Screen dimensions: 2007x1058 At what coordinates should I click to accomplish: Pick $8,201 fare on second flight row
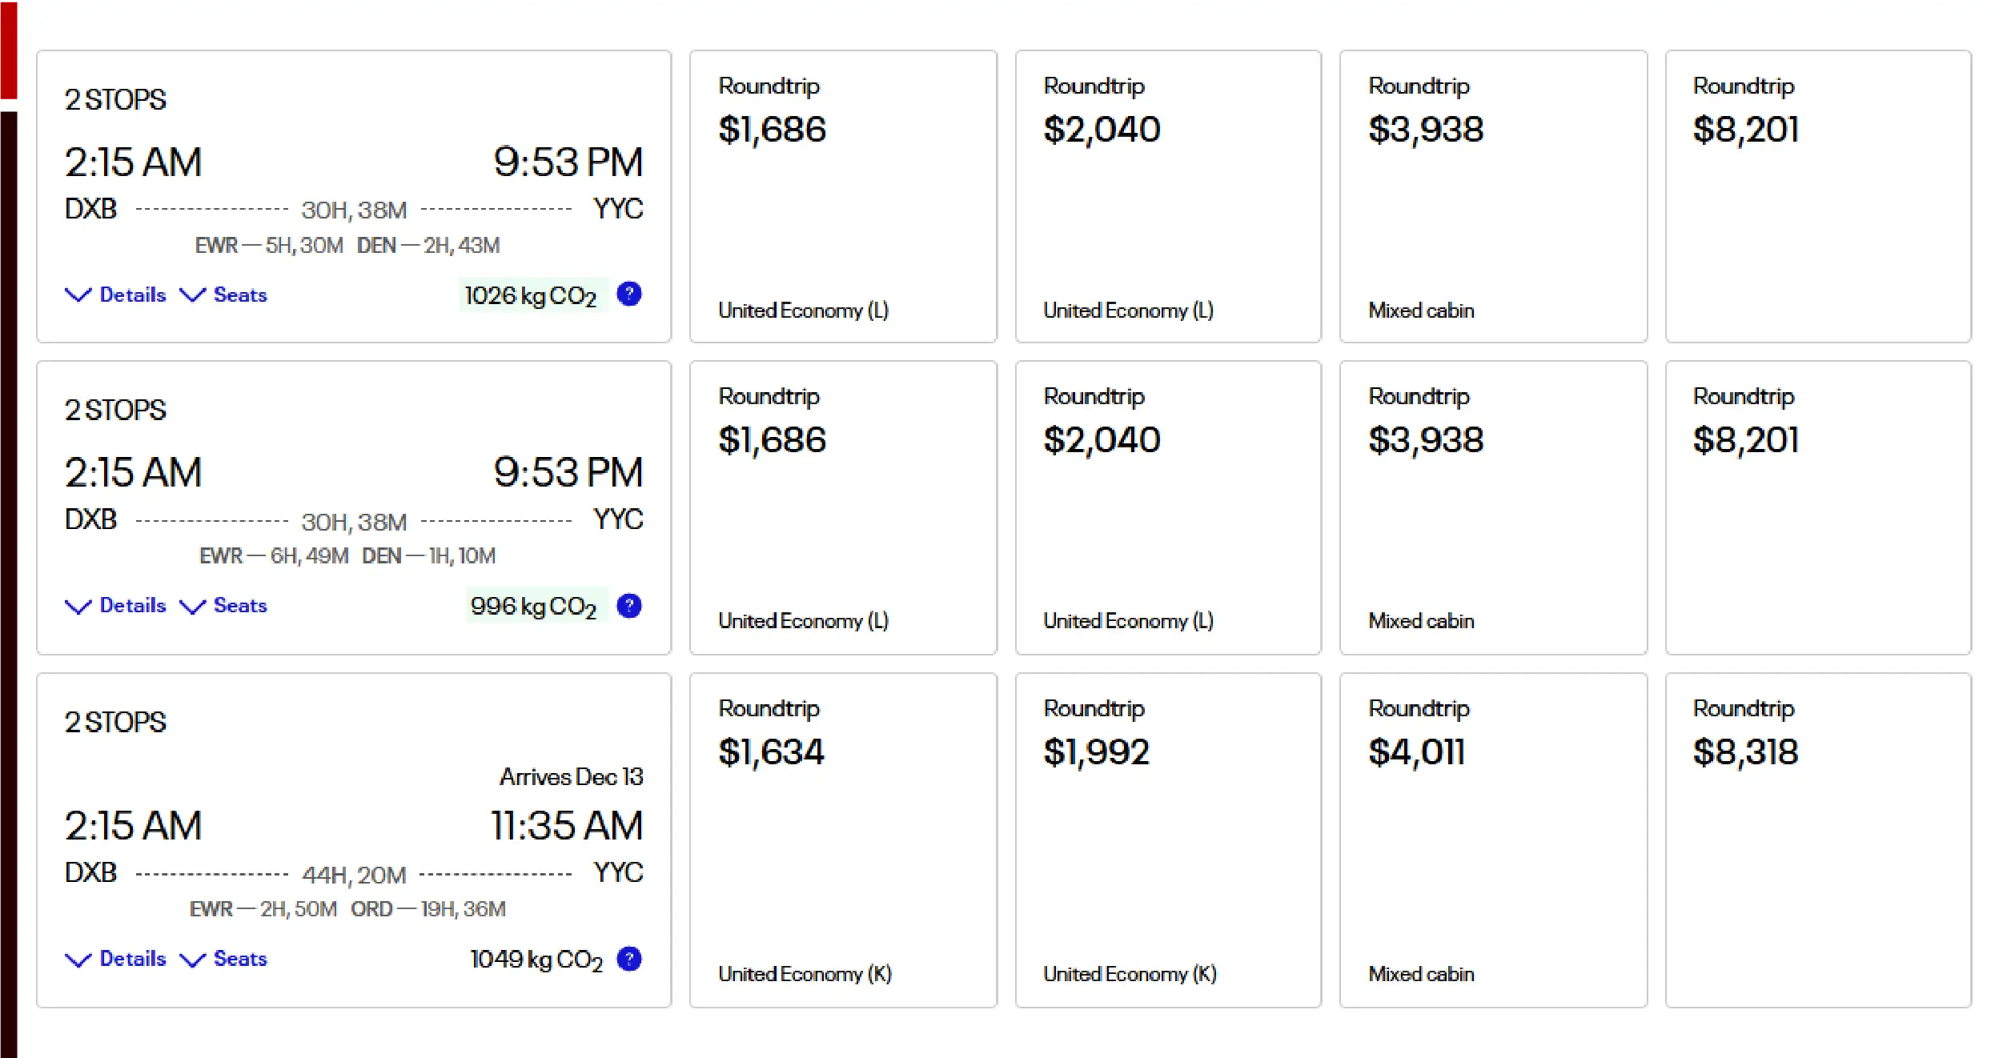1818,507
